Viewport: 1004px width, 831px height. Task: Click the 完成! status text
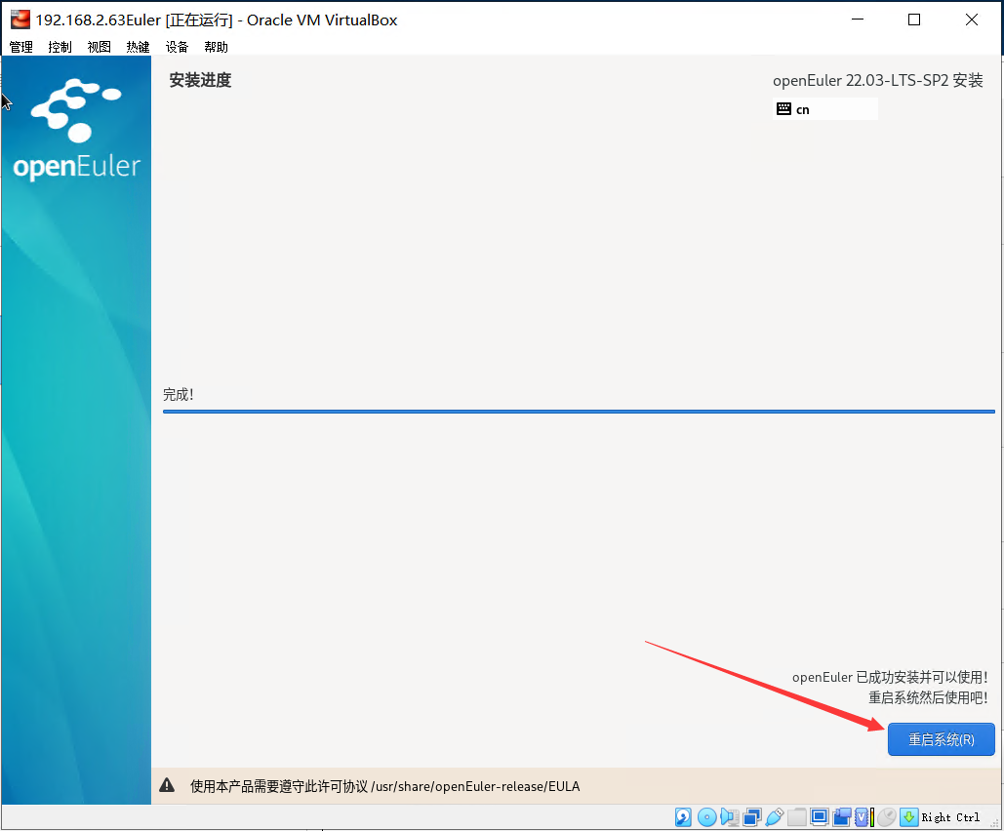coord(178,394)
